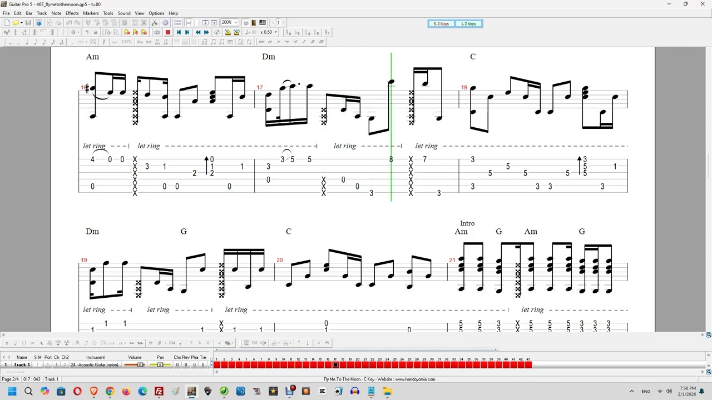The height and width of the screenshot is (400, 712).
Task: Fast forward with double right arrows
Action: coord(206,32)
